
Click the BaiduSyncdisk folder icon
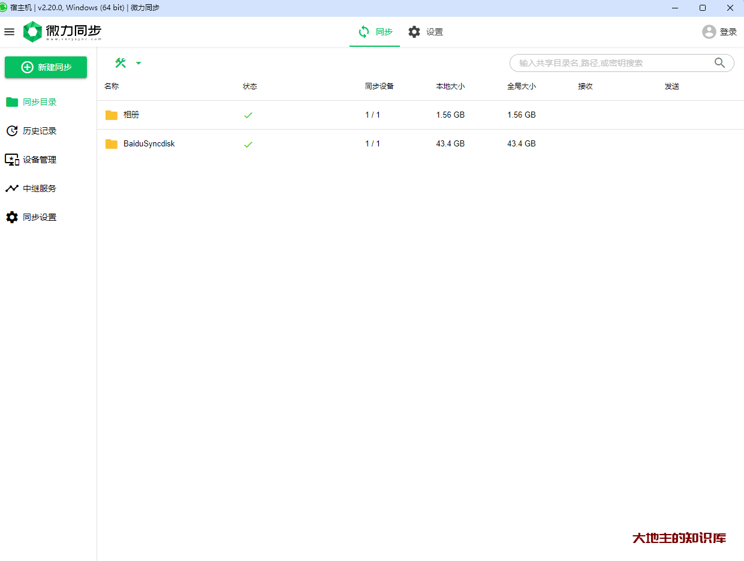coord(112,144)
